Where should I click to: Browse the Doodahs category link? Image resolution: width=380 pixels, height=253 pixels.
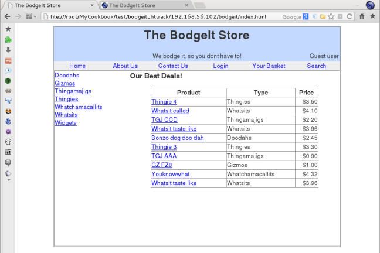pos(67,76)
